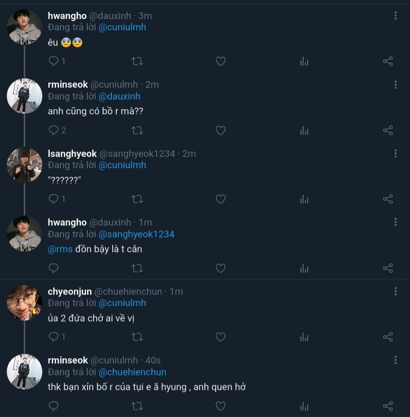This screenshot has height=417, width=410.
Task: Open more options menu on lsanghyeok's tweet
Action: pyautogui.click(x=396, y=154)
